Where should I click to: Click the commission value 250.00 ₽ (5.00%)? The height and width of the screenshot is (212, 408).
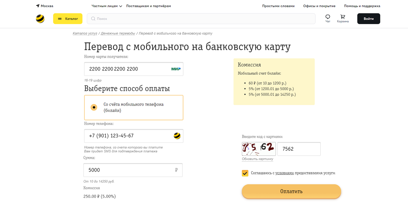tap(100, 196)
